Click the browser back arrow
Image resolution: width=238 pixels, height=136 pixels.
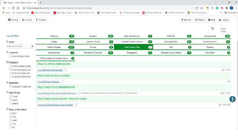tap(4, 8)
